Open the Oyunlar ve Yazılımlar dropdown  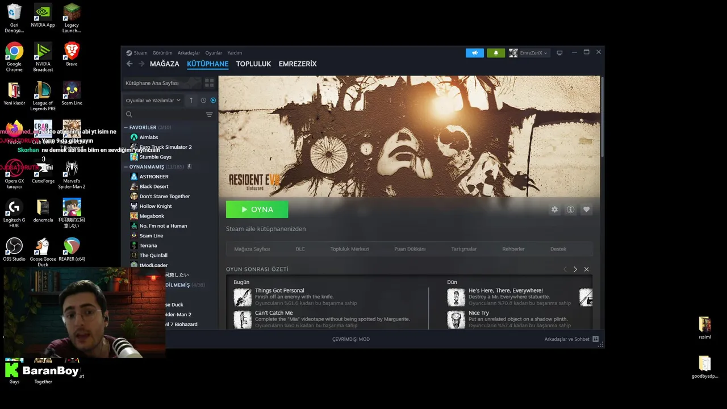coord(153,101)
